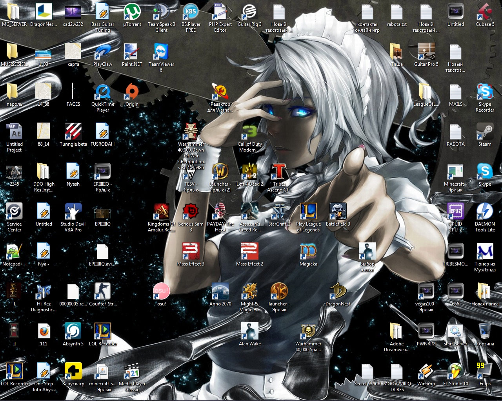Launch the Serious Sam 3 icon
Image resolution: width=502 pixels, height=401 pixels.
191,211
